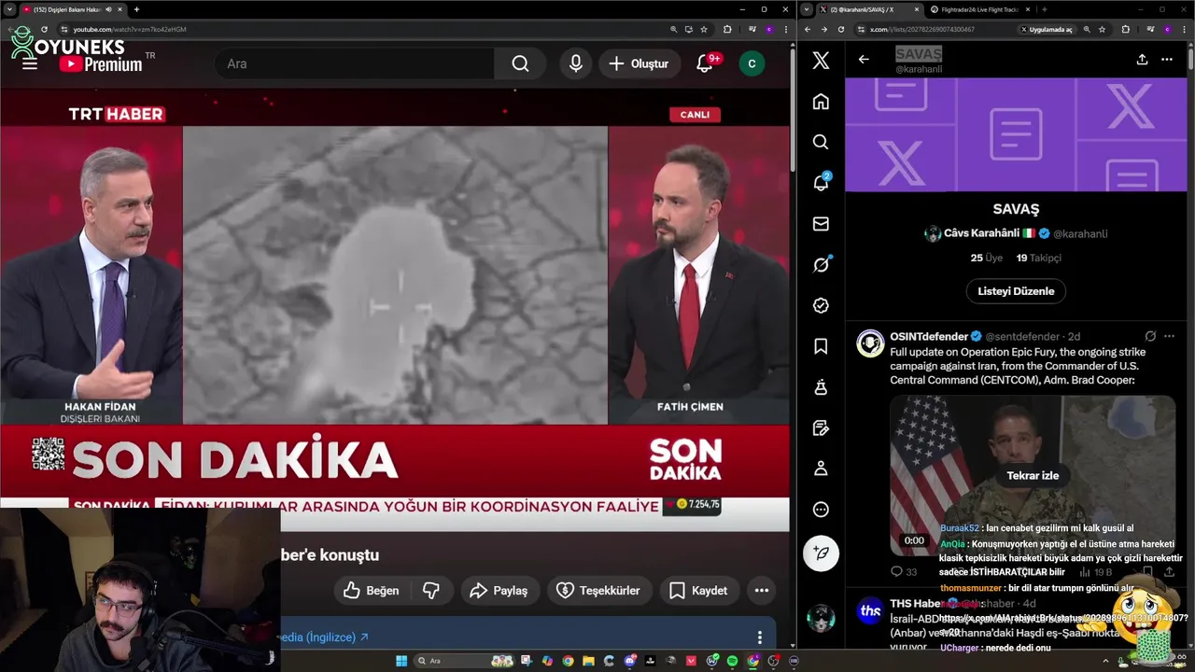The image size is (1195, 672).
Task: Focus the YouTube "Ara" search field
Action: 355,63
